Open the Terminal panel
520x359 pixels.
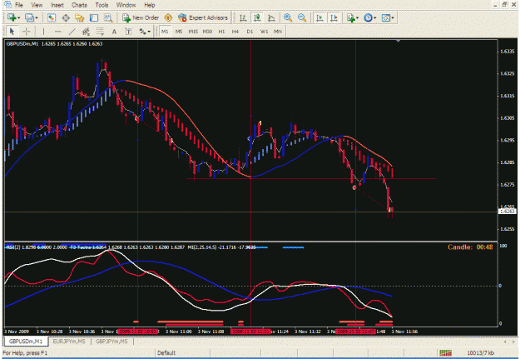94,18
